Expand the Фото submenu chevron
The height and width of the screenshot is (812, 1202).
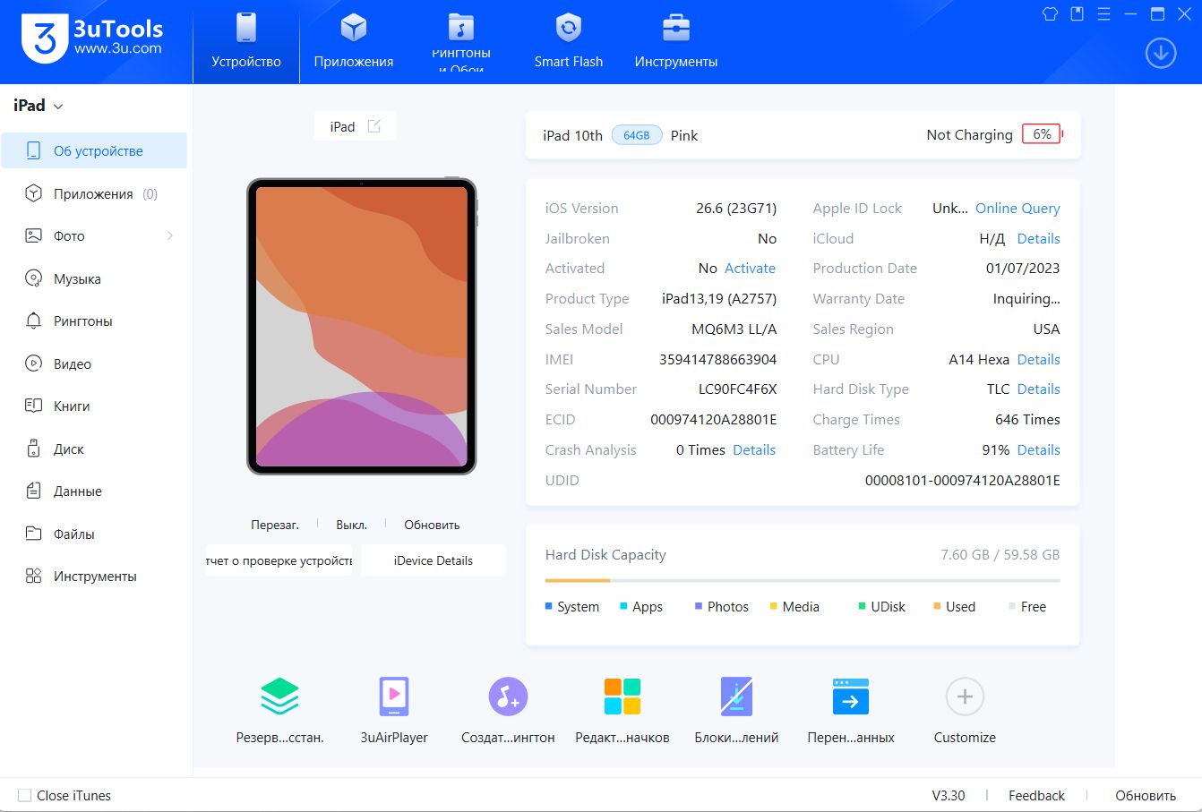[x=170, y=236]
